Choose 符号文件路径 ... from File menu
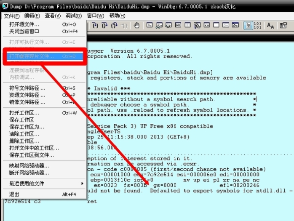294x221 pixels. [27, 88]
